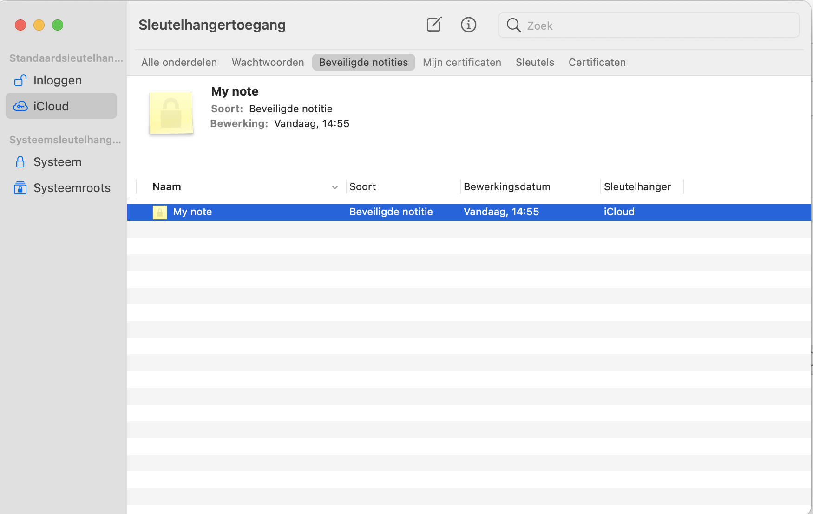Screen dimensions: 813x514
Task: Switch to the Sleutels tab
Action: pyautogui.click(x=535, y=62)
